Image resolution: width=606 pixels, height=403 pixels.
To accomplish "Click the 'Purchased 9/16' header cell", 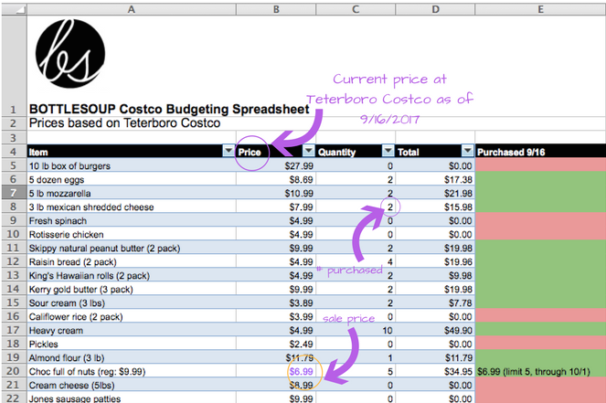I will click(540, 152).
